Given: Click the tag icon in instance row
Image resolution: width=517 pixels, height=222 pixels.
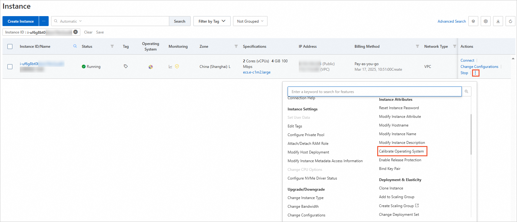Looking at the screenshot, I should pos(126,66).
